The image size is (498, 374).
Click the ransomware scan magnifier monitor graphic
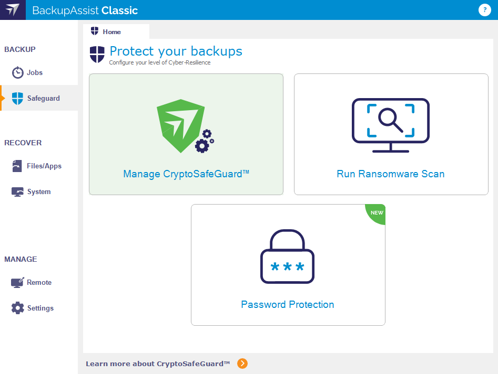391,125
